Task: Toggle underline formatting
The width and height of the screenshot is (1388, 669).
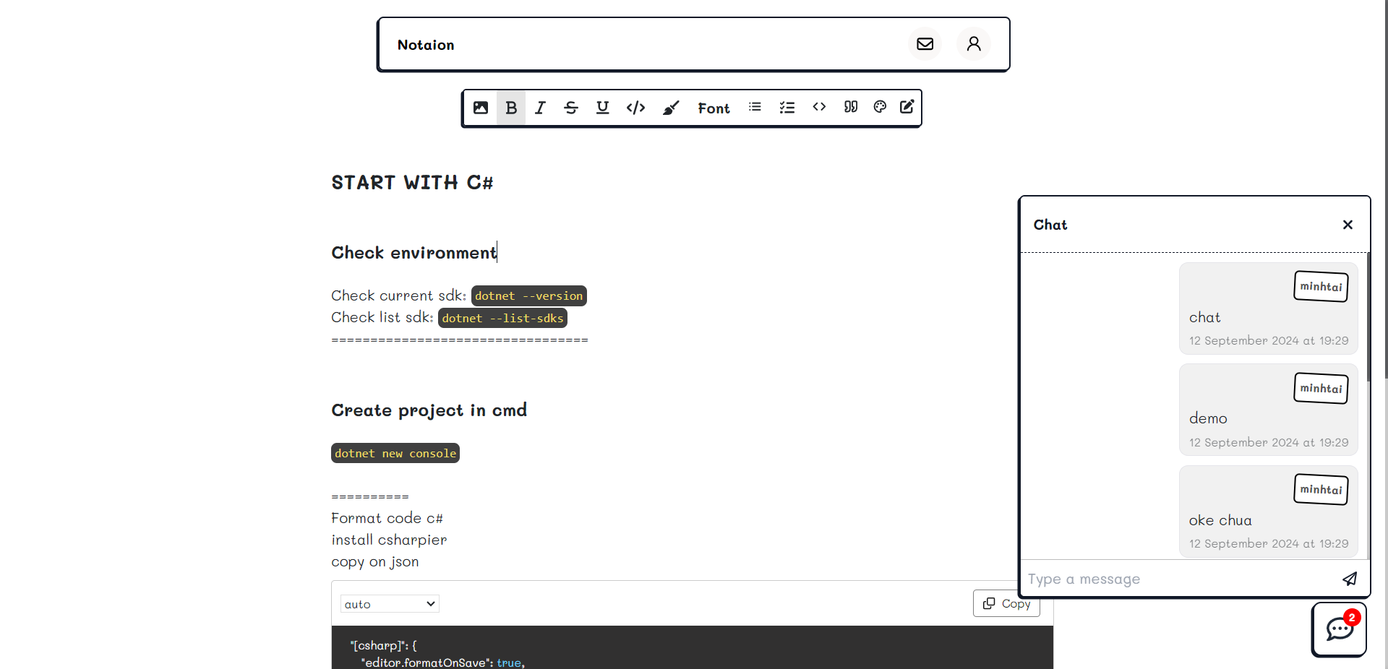Action: (603, 108)
